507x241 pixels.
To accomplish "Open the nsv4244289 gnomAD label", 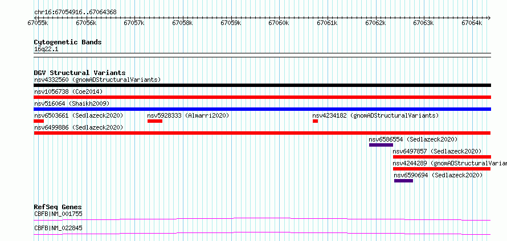I will tap(450, 163).
